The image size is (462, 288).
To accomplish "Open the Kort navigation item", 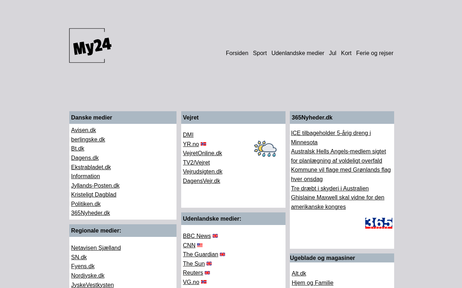I will [x=346, y=53].
